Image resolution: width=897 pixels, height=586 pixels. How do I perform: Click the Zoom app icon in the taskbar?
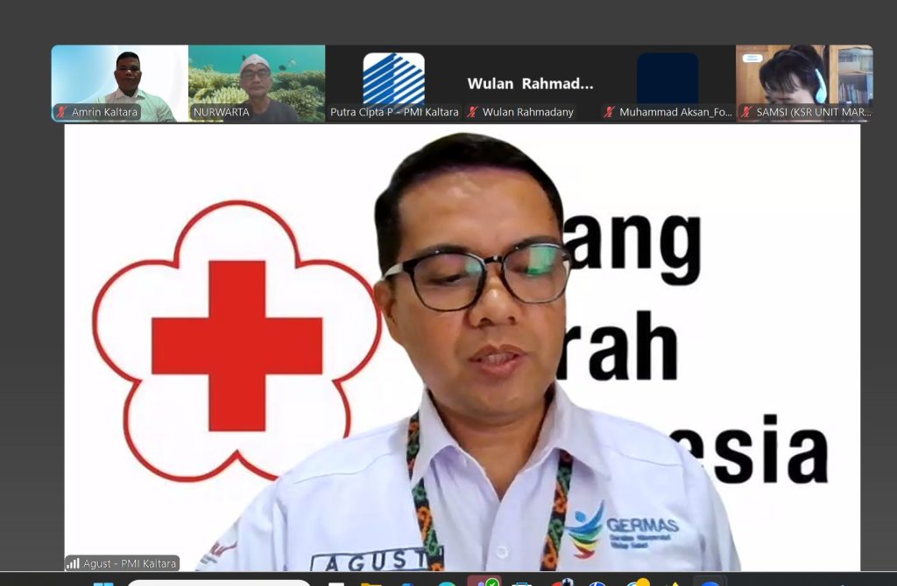(710, 581)
